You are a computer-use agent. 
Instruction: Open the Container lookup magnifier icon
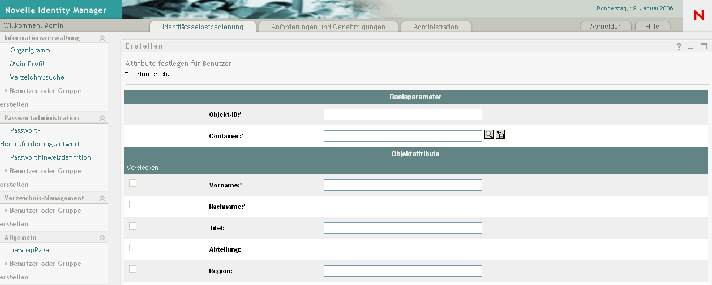coord(489,134)
